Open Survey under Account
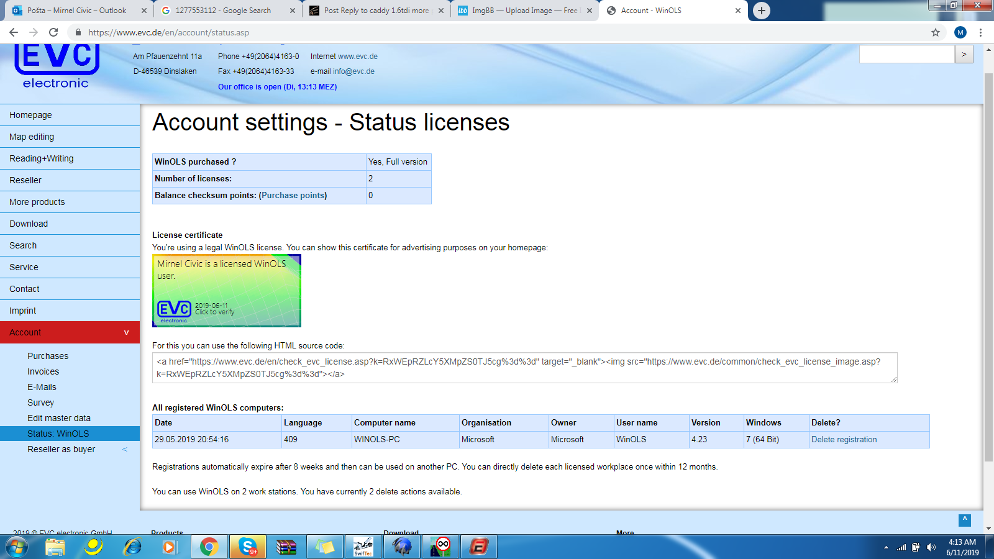The width and height of the screenshot is (994, 559). pos(41,402)
